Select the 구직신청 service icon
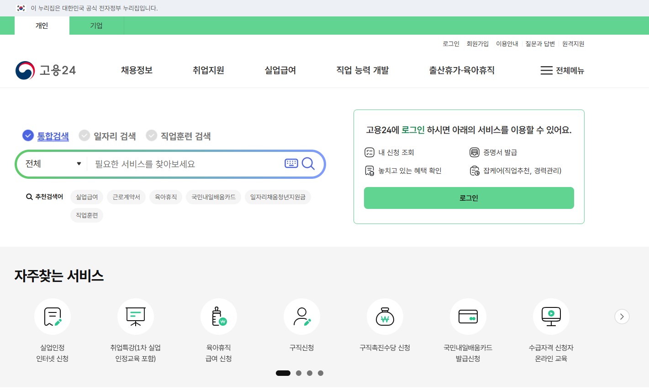Image resolution: width=649 pixels, height=390 pixels. pos(302,317)
